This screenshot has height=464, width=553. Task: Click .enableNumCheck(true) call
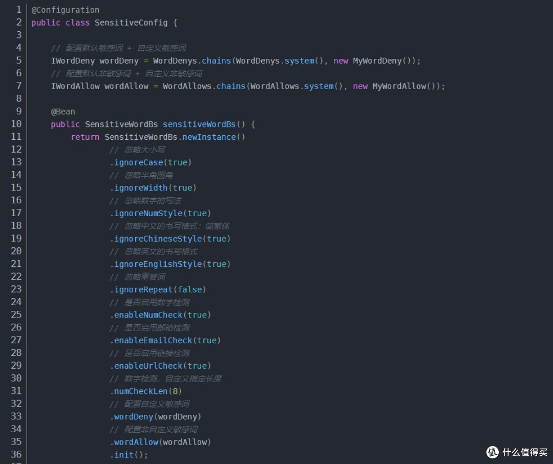click(160, 315)
